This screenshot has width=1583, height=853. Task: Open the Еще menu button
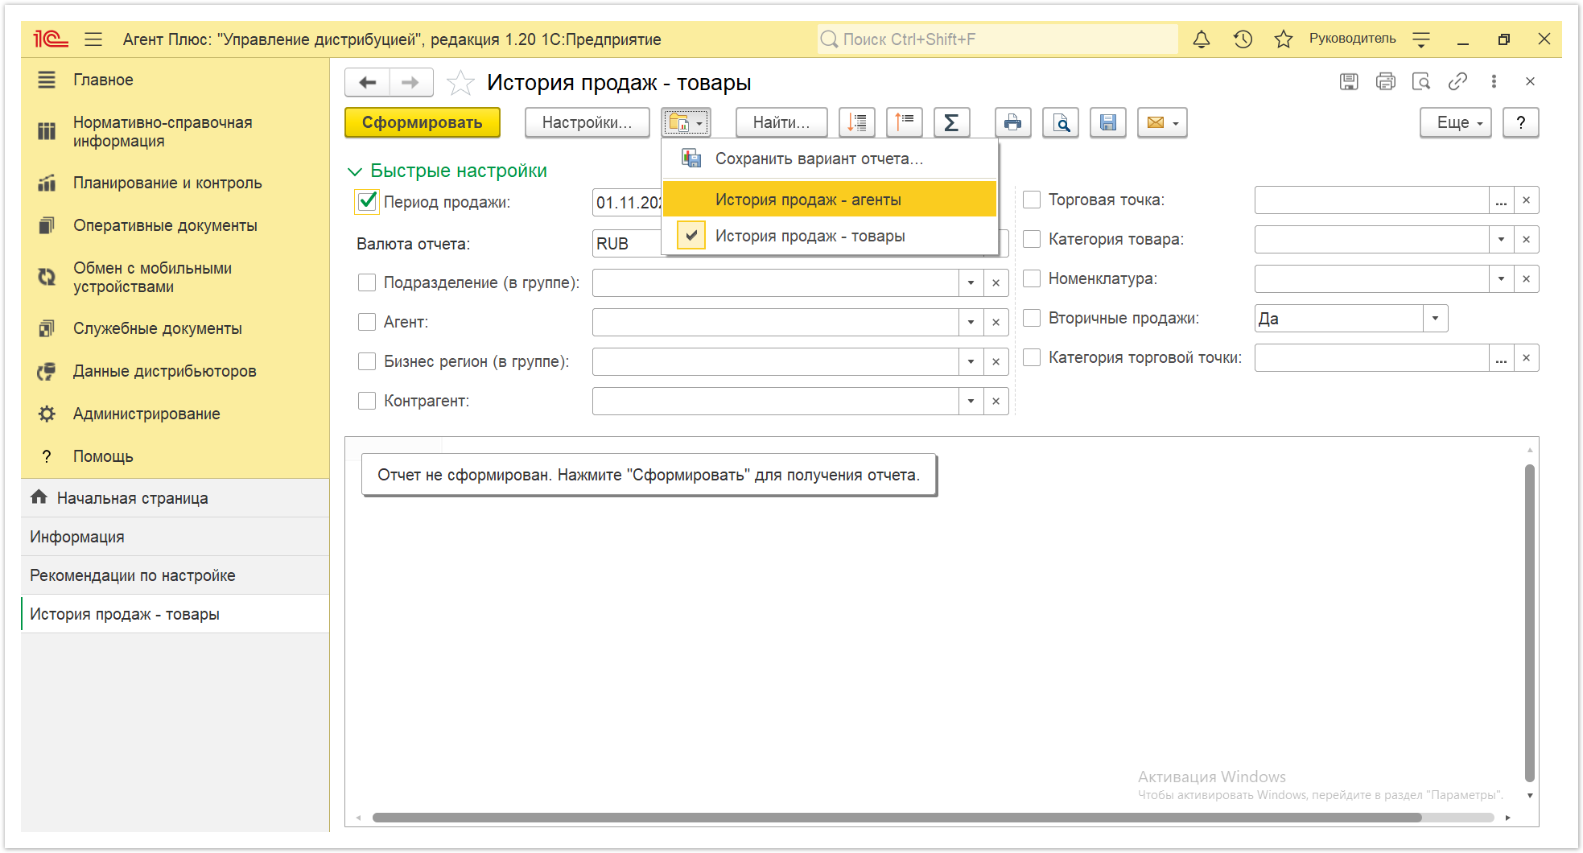click(1456, 122)
